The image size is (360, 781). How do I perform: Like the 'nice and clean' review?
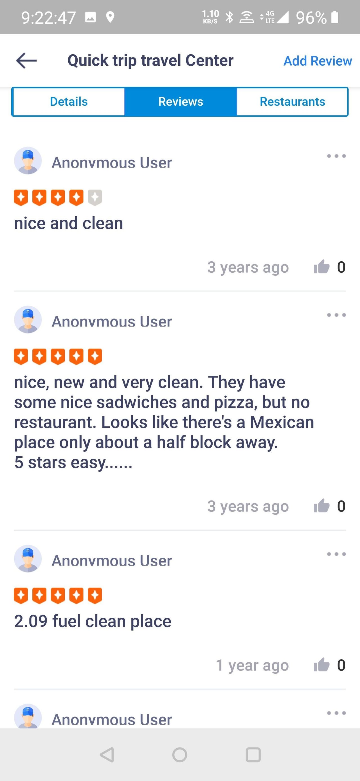(321, 267)
